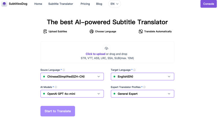Open the Subtitle Translator nav item

coord(60,4)
